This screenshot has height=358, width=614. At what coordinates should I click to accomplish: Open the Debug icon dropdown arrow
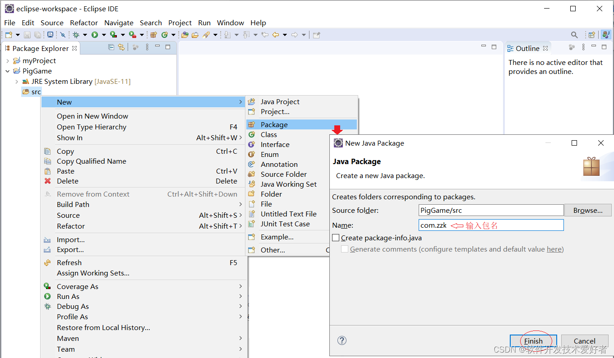tap(85, 35)
